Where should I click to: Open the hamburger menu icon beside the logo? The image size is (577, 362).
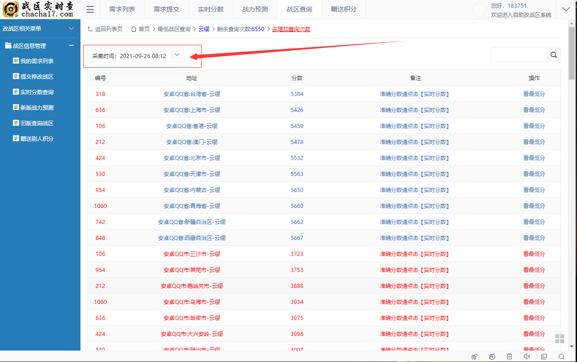pos(90,9)
